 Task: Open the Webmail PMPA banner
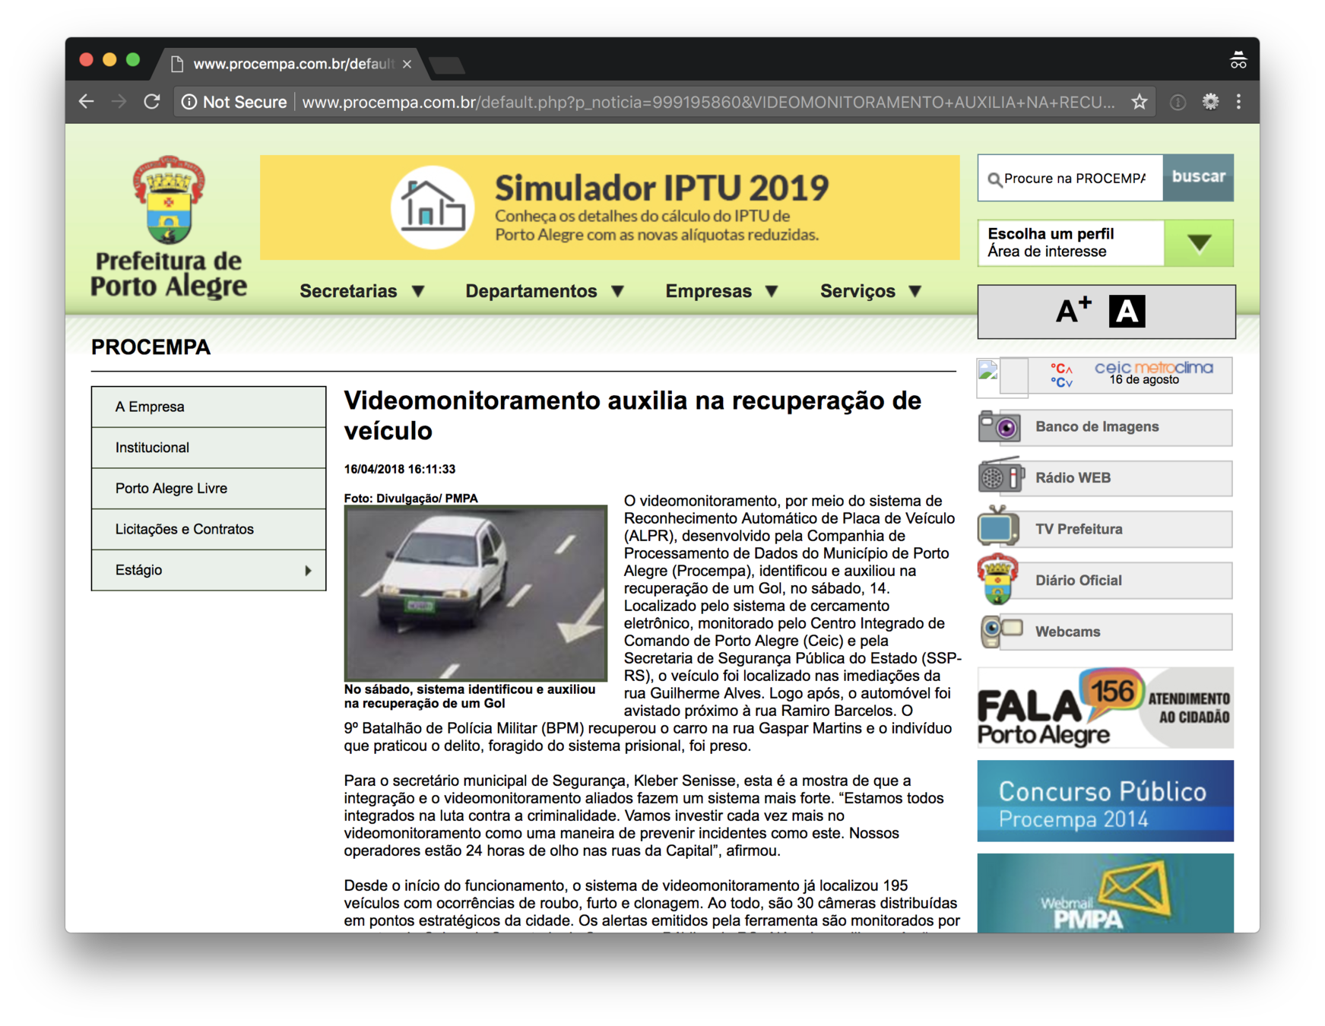pyautogui.click(x=1105, y=893)
